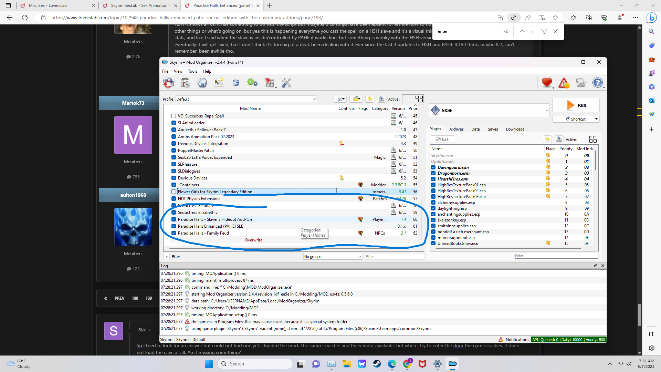Go to forum page 188
This screenshot has height=372, width=661.
click(135, 298)
